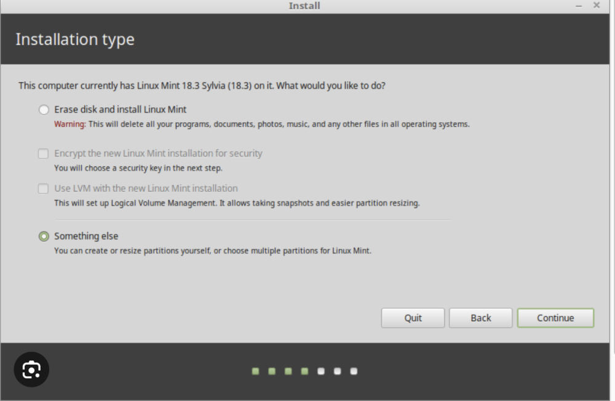Viewport: 615px width, 401px height.
Task: Close the Install window
Action: pyautogui.click(x=597, y=5)
